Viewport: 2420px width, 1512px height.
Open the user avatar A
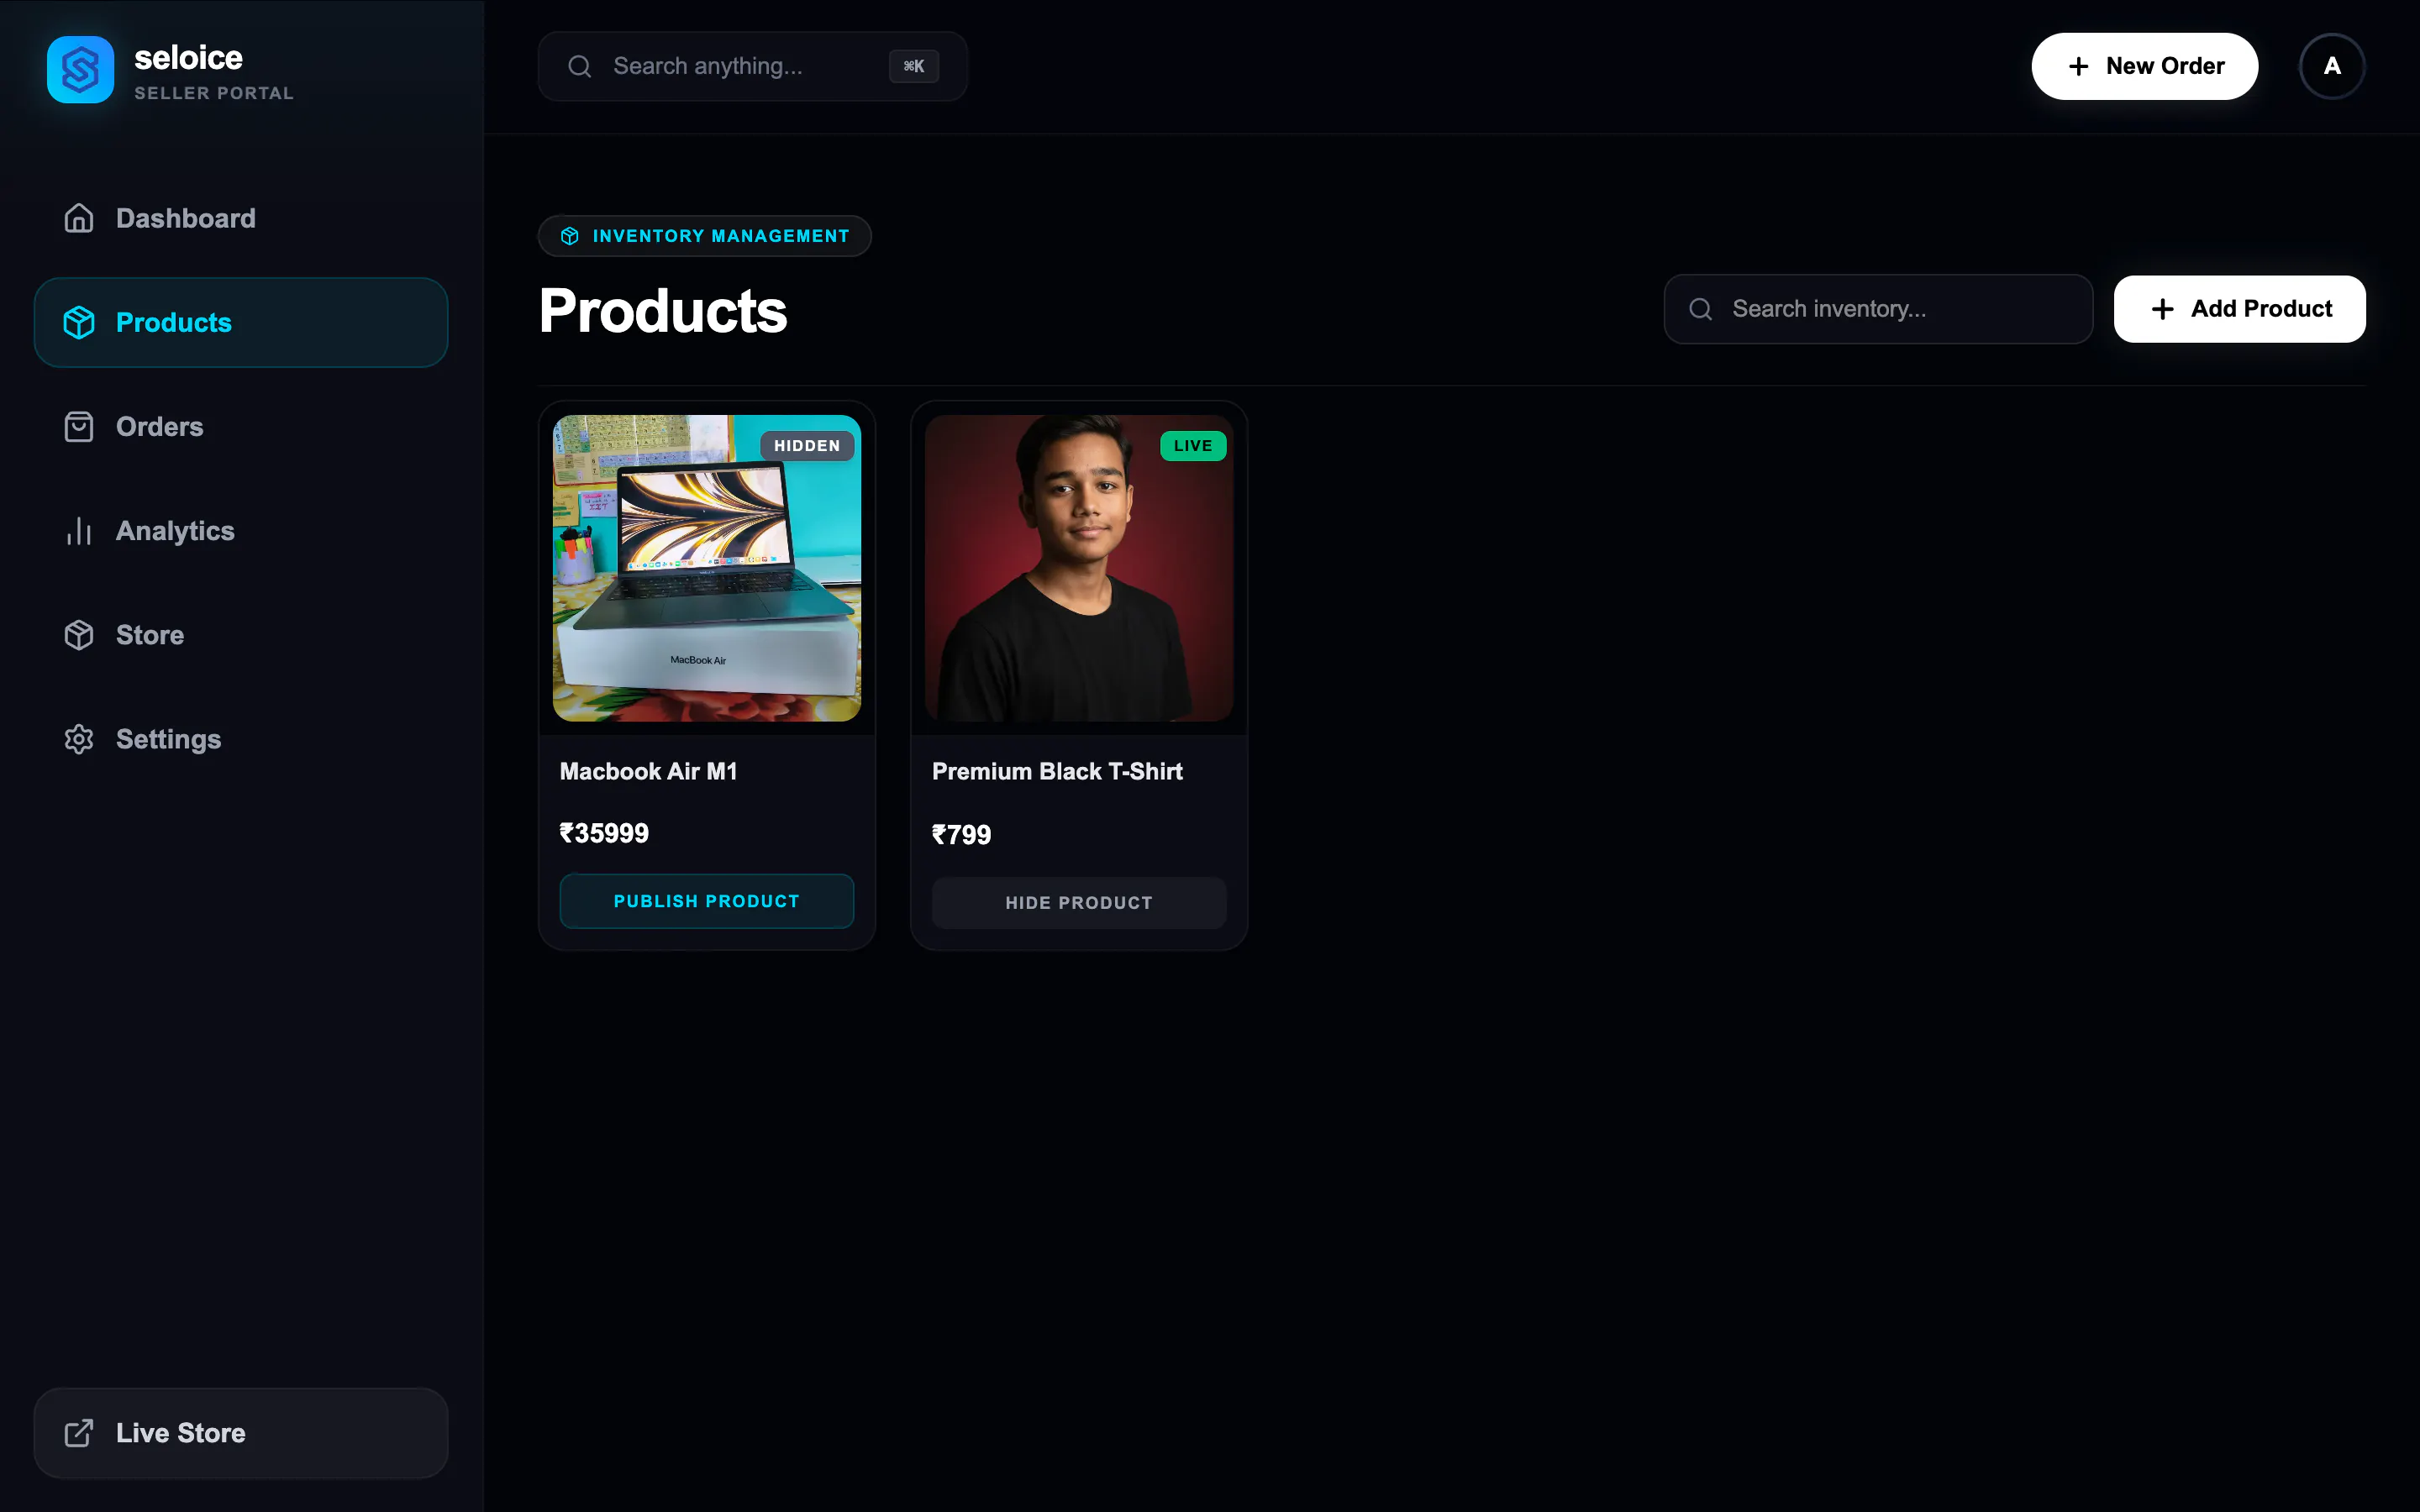point(2332,66)
